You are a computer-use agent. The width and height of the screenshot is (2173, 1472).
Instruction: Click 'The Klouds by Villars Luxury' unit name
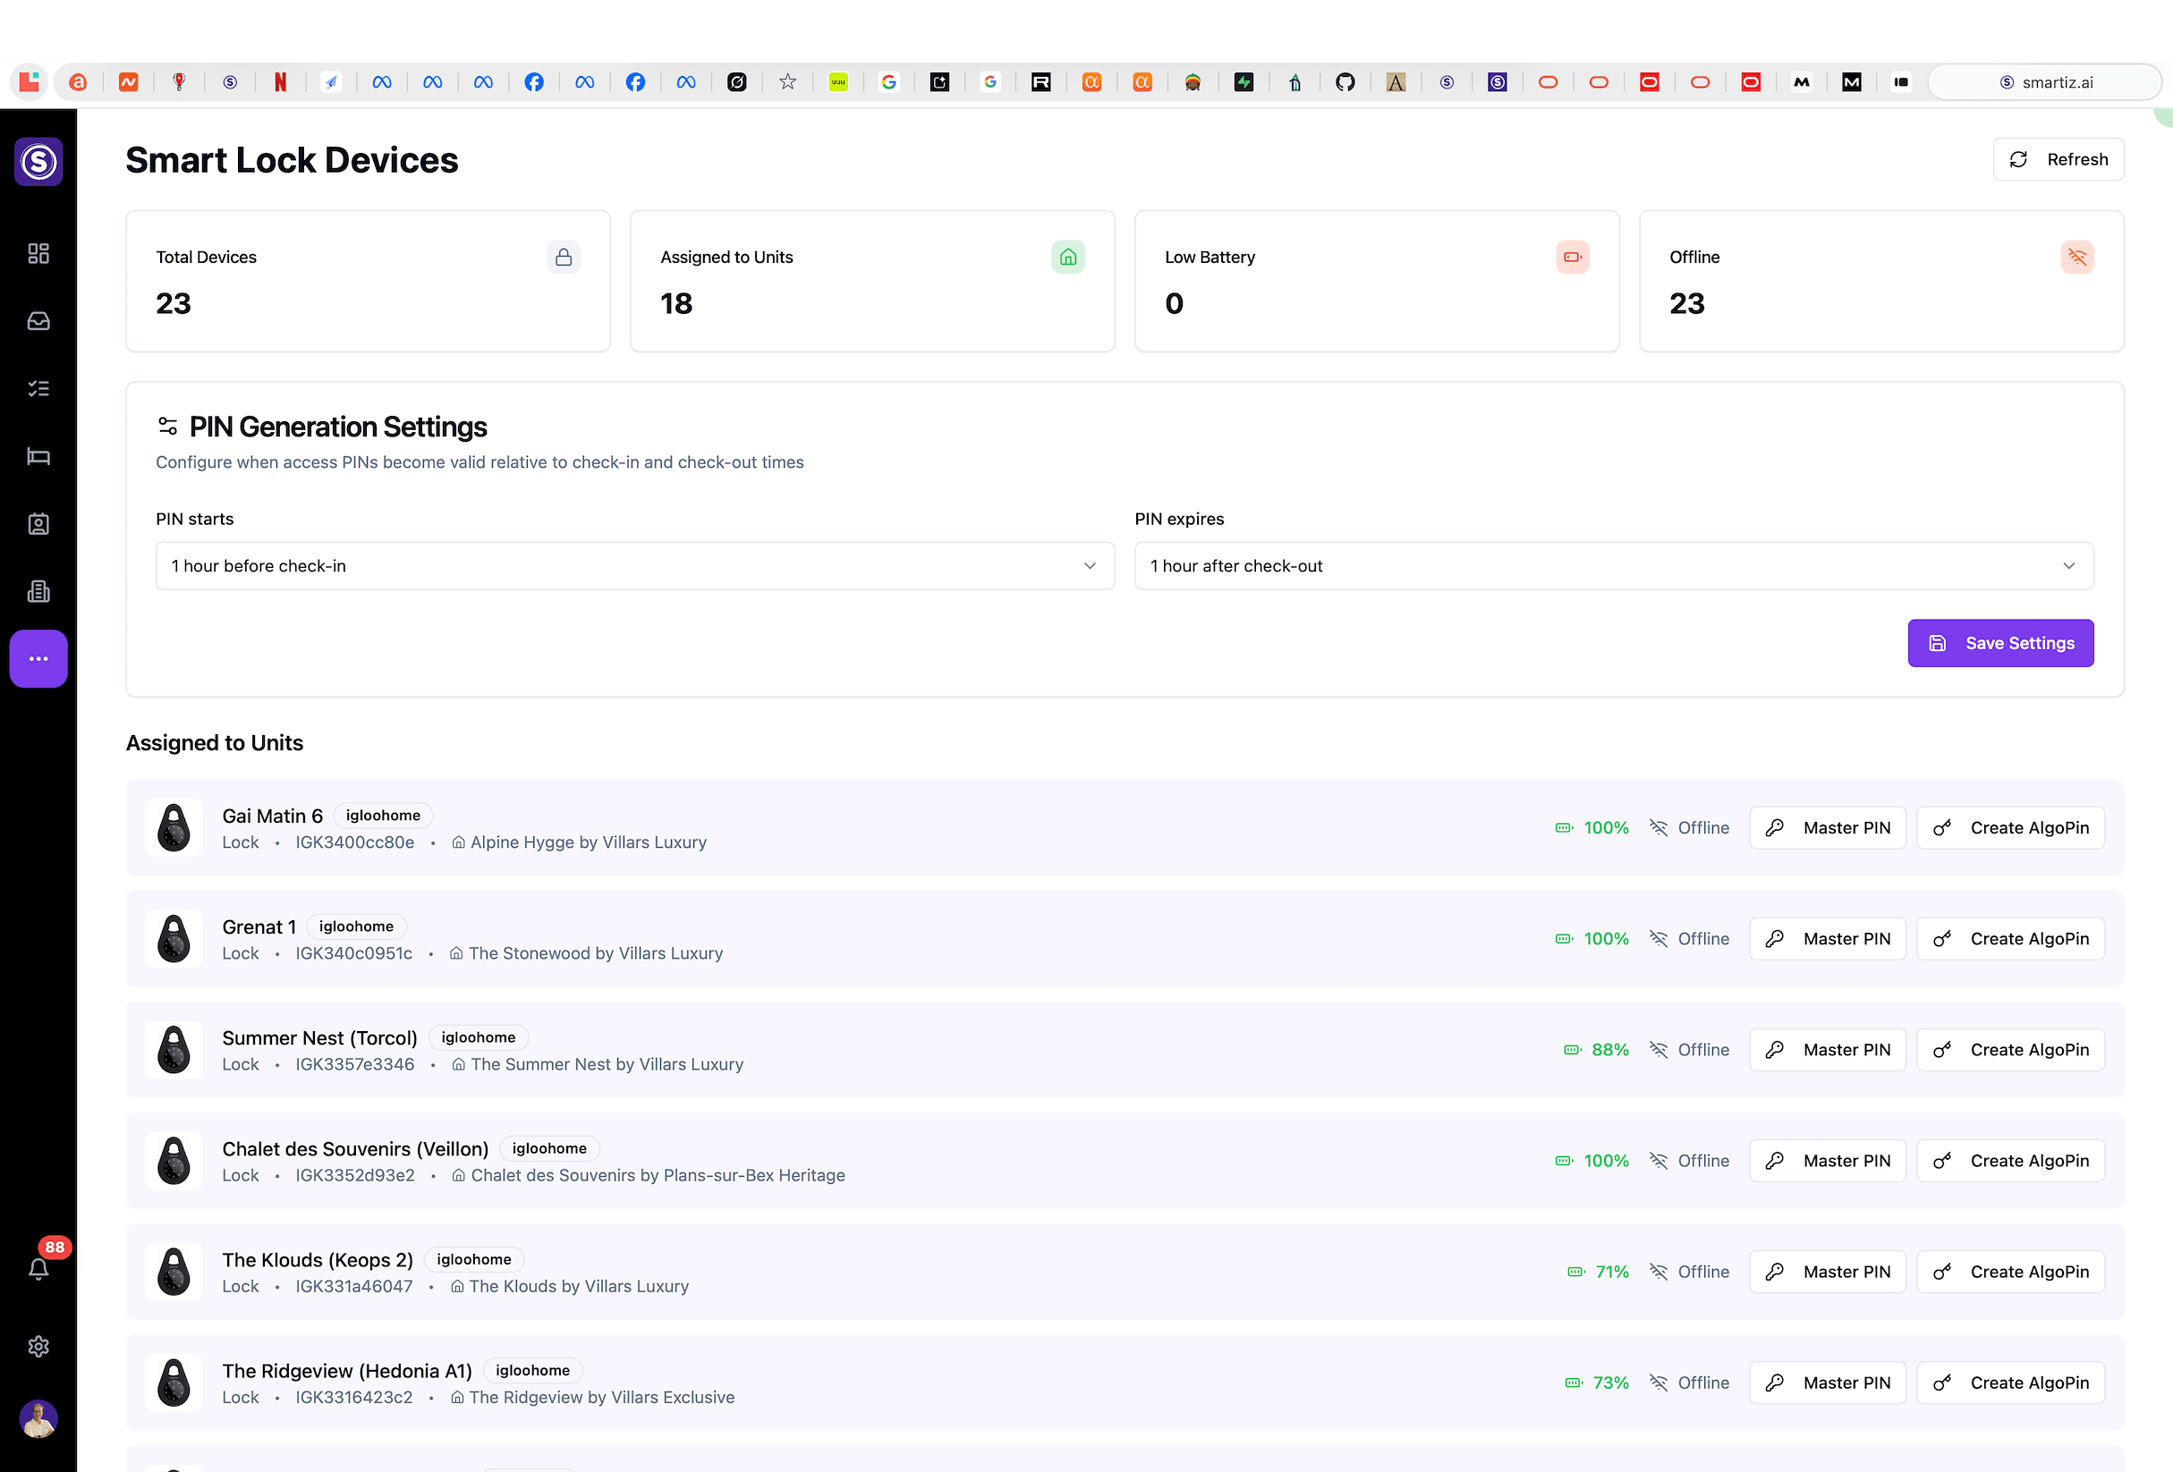[579, 1286]
